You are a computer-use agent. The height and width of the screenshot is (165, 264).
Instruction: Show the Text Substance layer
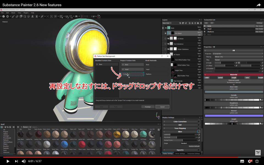[166, 44]
